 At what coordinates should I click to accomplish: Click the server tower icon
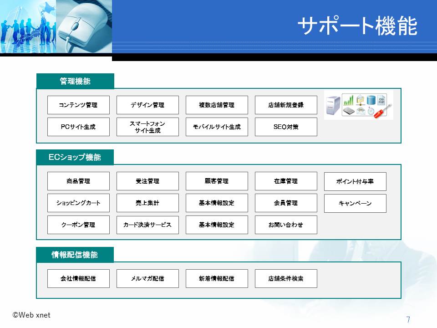[333, 106]
